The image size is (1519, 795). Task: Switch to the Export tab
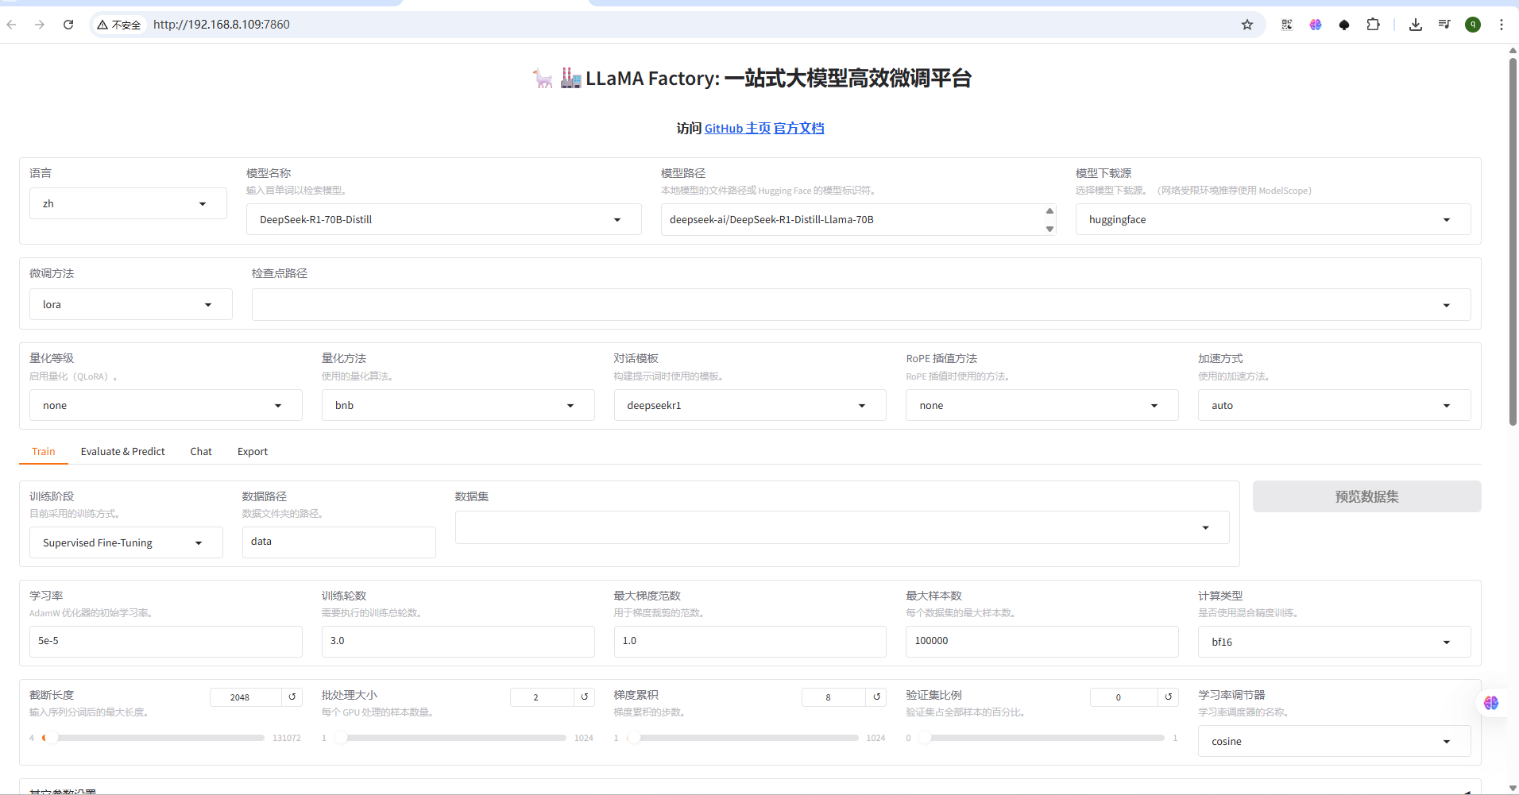[253, 451]
